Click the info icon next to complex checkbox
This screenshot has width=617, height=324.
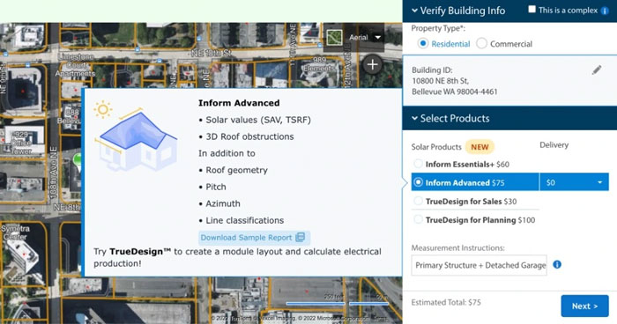[x=605, y=11]
